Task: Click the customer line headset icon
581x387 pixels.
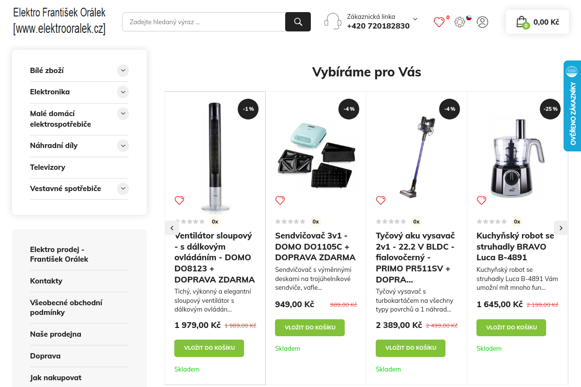Action: (333, 22)
